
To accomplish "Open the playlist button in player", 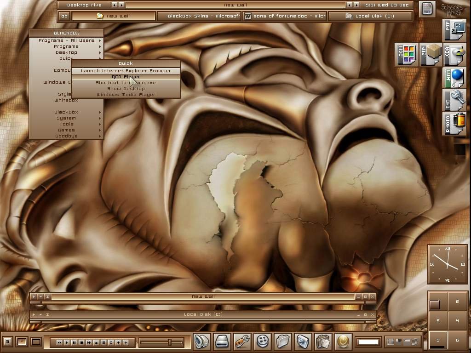I will pos(103,342).
